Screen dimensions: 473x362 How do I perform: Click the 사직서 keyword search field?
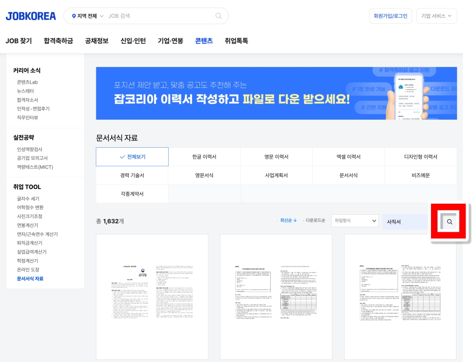click(x=406, y=222)
